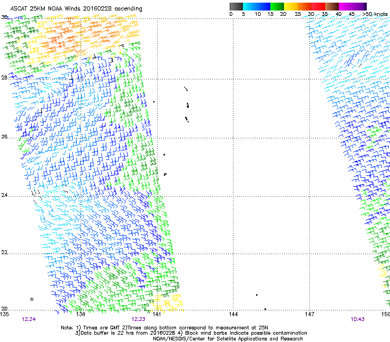
Task: Click the 'ASCAT 25KM NOAA Winds 20160228 ascending' title
Action: (76, 9)
